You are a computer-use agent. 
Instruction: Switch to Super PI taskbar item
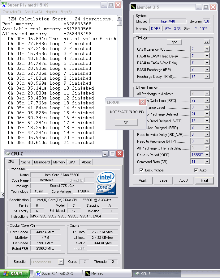(x=58, y=273)
